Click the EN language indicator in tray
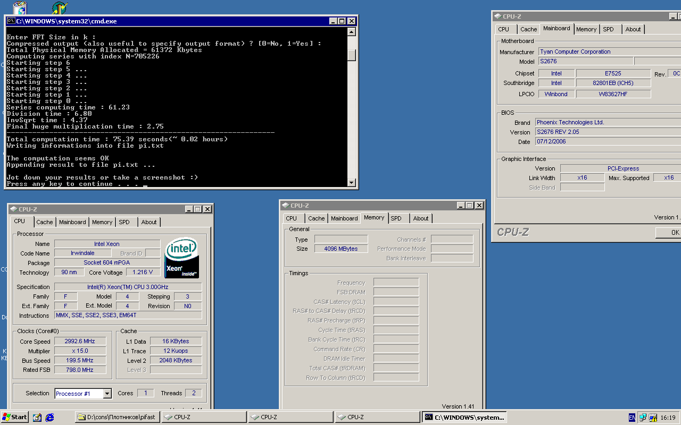This screenshot has width=681, height=425. coord(632,418)
